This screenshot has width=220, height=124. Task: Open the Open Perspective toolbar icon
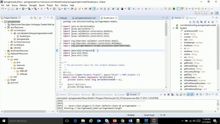(x=212, y=13)
